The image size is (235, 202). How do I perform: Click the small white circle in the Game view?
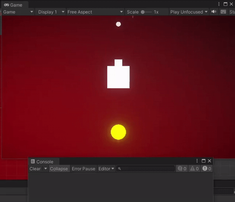coord(118,24)
